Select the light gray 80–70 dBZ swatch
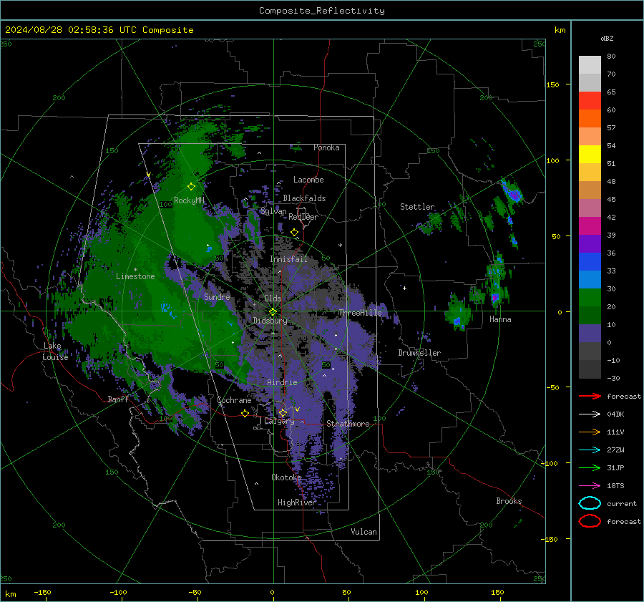This screenshot has width=644, height=602. (x=590, y=65)
